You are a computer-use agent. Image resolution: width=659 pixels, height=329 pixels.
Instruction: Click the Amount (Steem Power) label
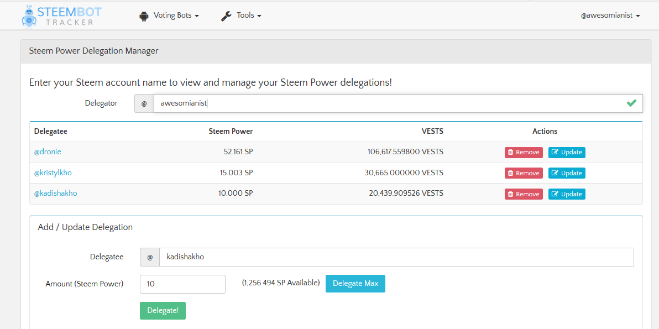85,284
